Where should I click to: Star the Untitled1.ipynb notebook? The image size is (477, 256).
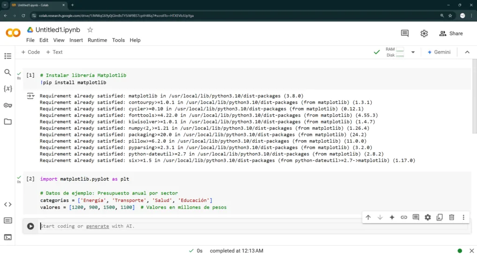click(x=90, y=30)
